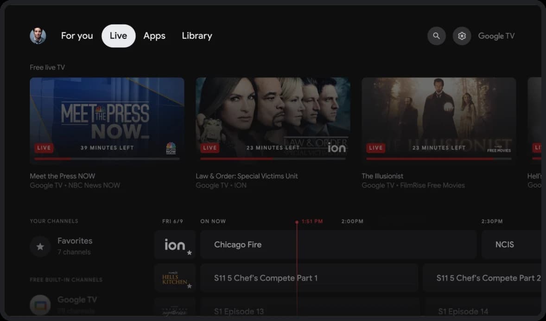The width and height of the screenshot is (546, 321).
Task: Select the ION channel logo
Action: pyautogui.click(x=174, y=244)
